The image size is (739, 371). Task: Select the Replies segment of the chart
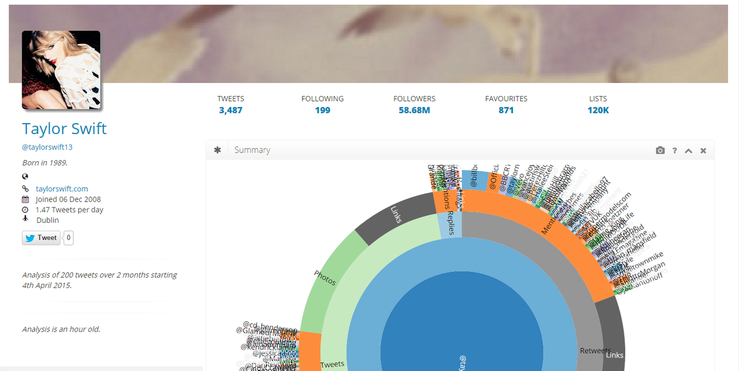tap(450, 225)
